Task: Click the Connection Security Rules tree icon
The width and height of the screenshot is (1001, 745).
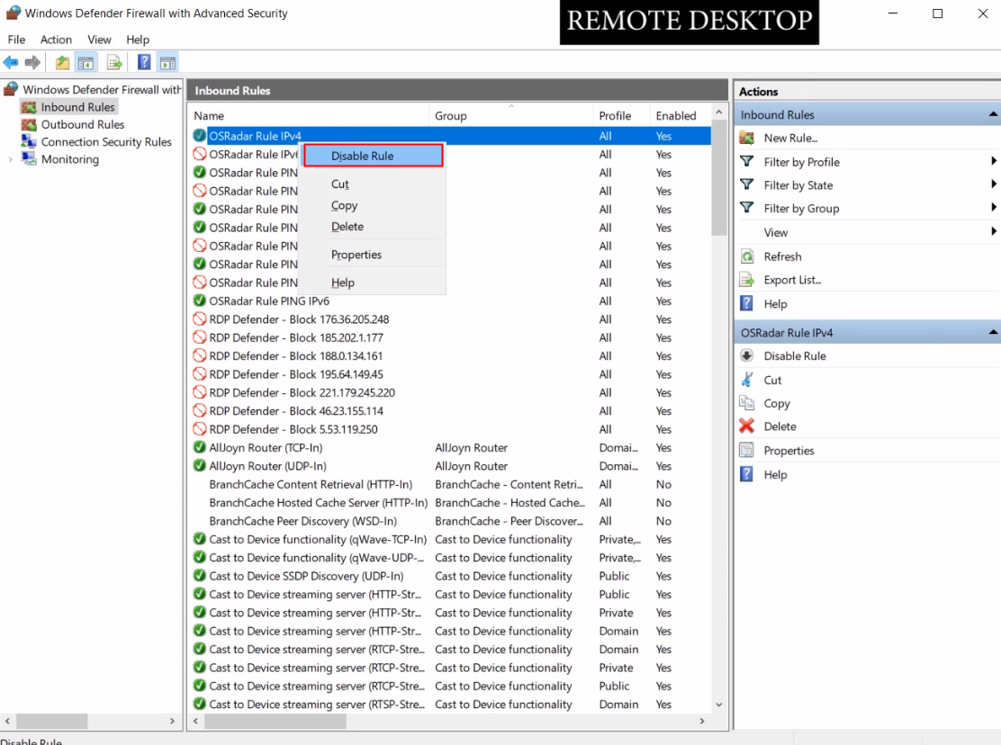Action: click(29, 141)
